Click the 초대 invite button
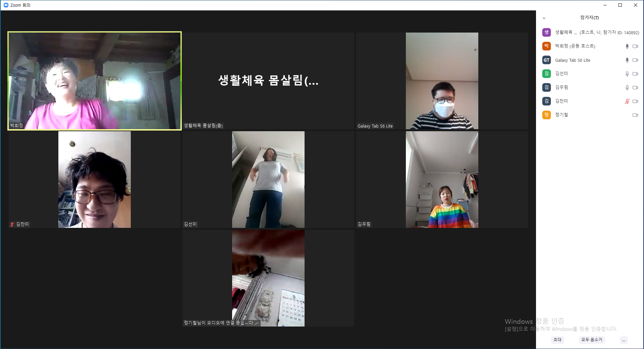This screenshot has height=349, width=644. [x=557, y=340]
